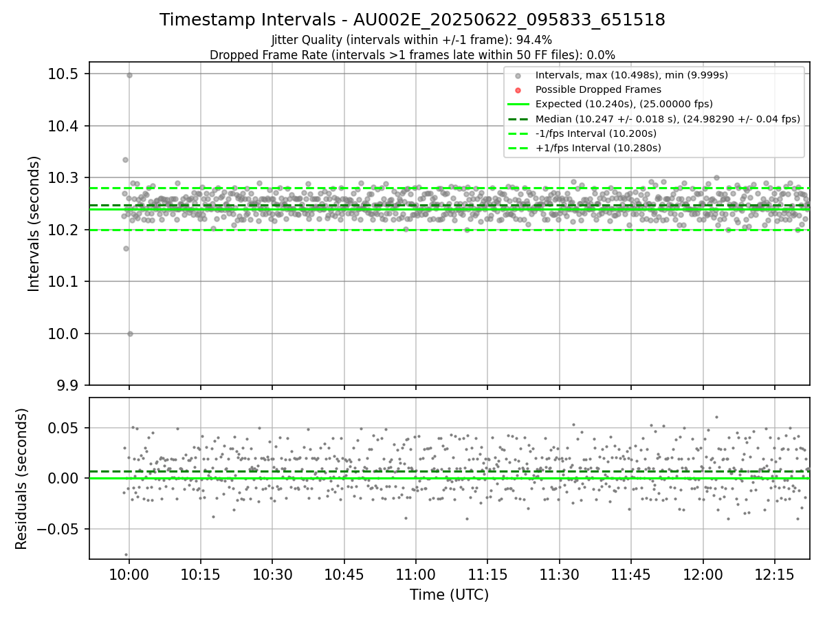The height and width of the screenshot is (619, 825).
Task: Click the 'Residuals (seconds)' y-axis label
Action: coord(22,479)
